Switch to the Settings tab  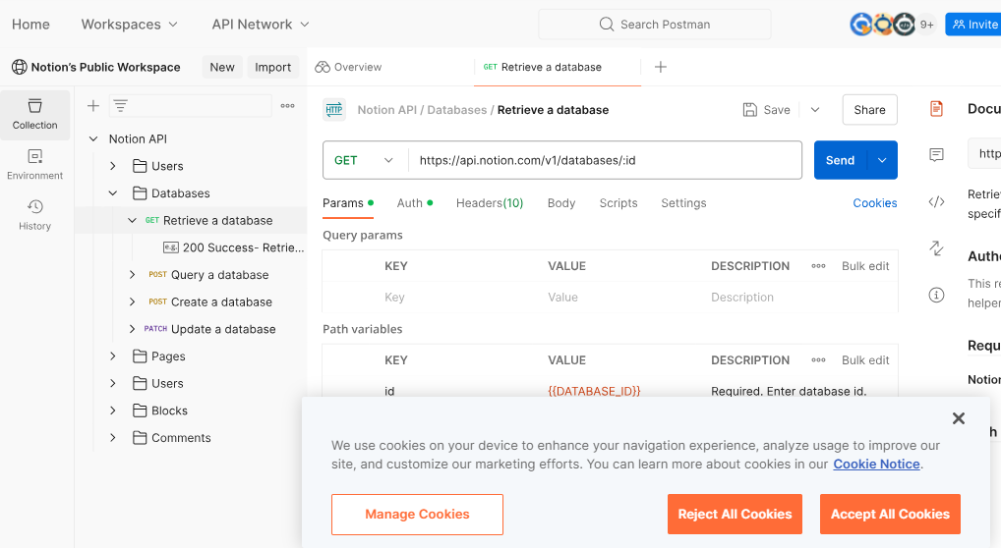click(x=683, y=203)
